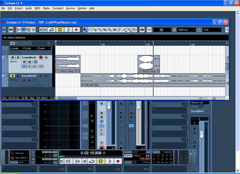
Task: Click Play in the project window toolbar
Action: (x=68, y=30)
